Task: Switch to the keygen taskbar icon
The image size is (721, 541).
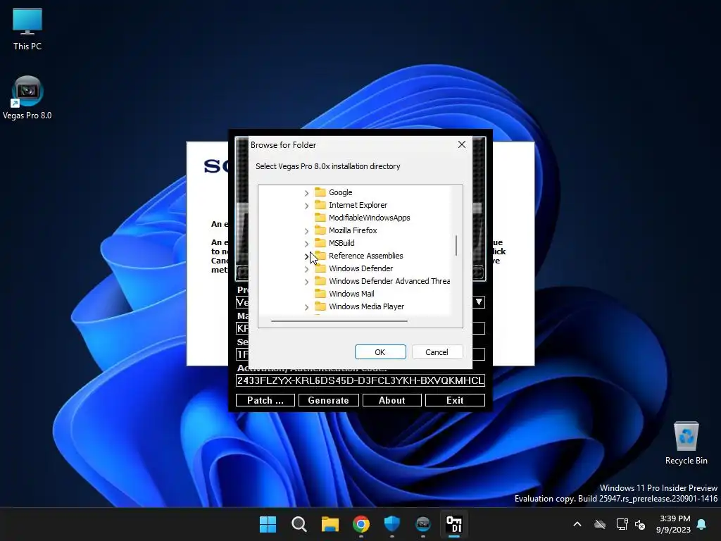Action: [454, 524]
